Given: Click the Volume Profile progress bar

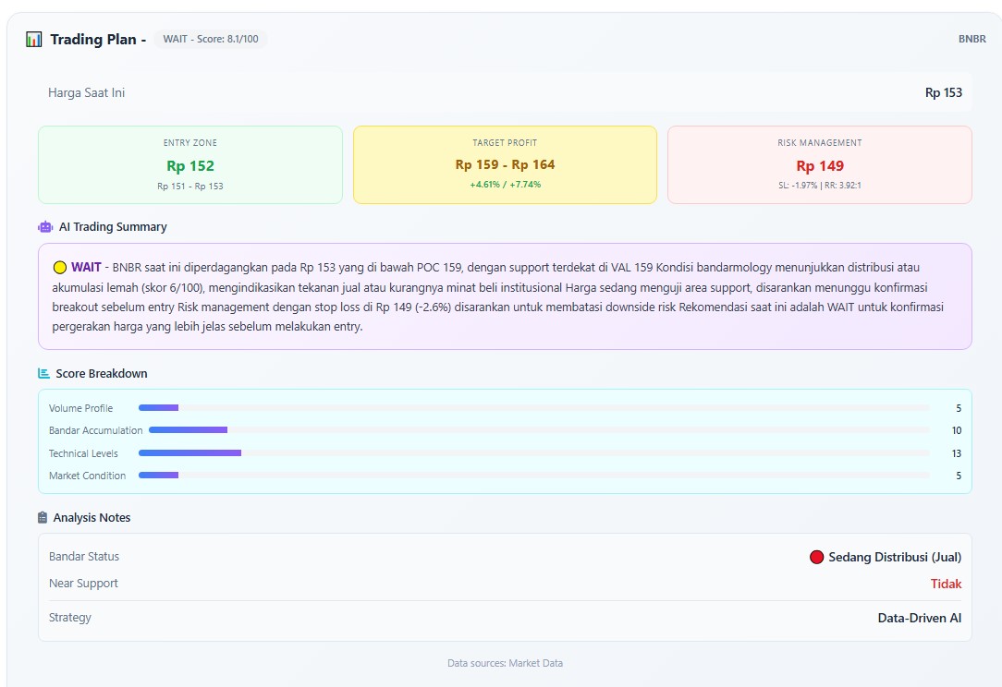Looking at the screenshot, I should (533, 408).
